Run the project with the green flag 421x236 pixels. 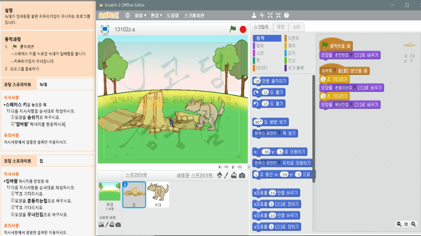[231, 29]
